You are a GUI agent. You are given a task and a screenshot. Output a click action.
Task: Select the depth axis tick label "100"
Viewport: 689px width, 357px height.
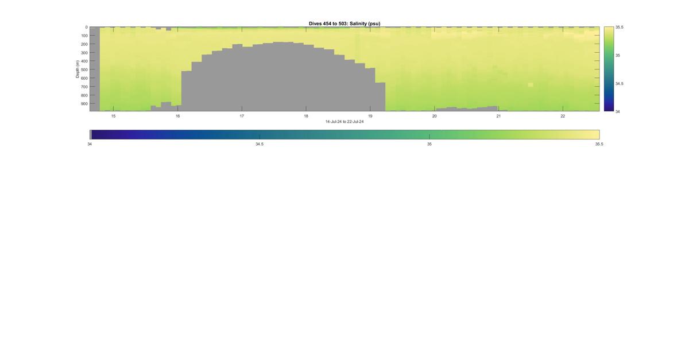[84, 36]
